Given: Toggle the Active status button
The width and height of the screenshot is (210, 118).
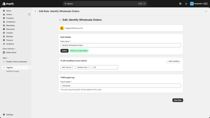Looking at the screenshot, I should point(64,51).
